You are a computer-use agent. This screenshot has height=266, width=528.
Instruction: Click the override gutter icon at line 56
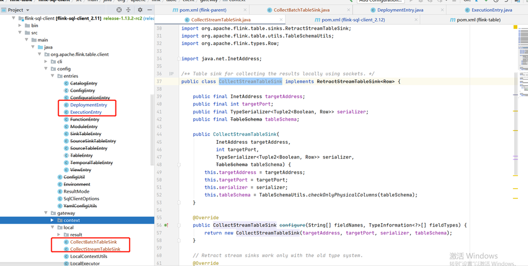point(166,225)
